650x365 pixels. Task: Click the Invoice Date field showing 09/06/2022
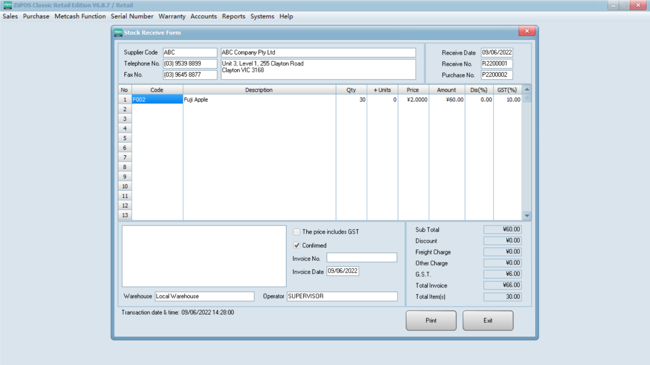coord(343,271)
